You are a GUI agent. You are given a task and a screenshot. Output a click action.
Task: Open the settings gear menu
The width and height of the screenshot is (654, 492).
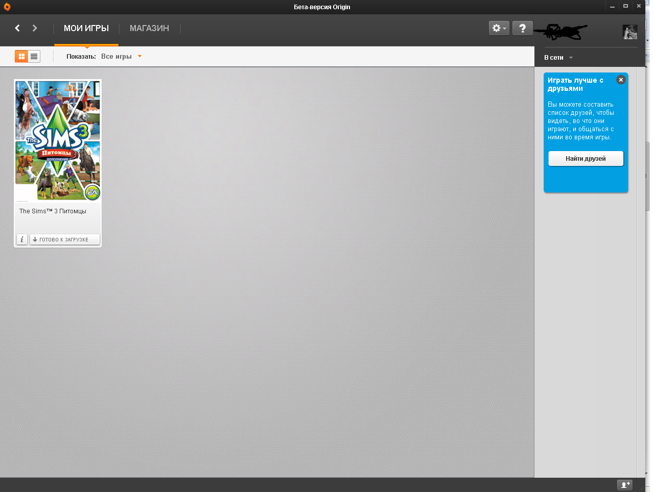point(499,28)
